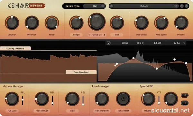The height and width of the screenshot is (116, 193).
Task: Click the -1.6 dB gain value
Action: coord(157,43)
